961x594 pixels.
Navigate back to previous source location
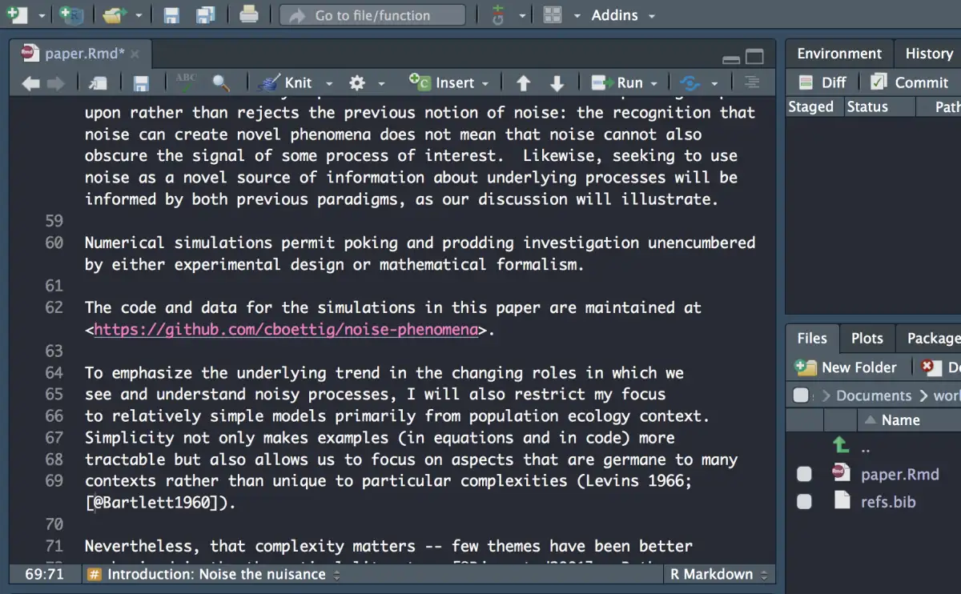click(x=30, y=82)
